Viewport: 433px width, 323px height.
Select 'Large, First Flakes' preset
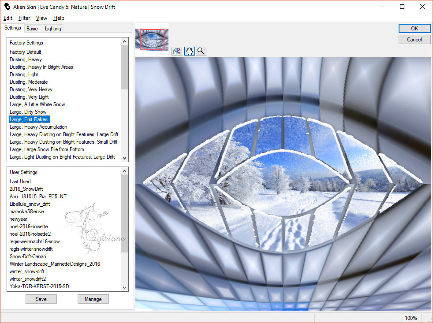click(29, 119)
